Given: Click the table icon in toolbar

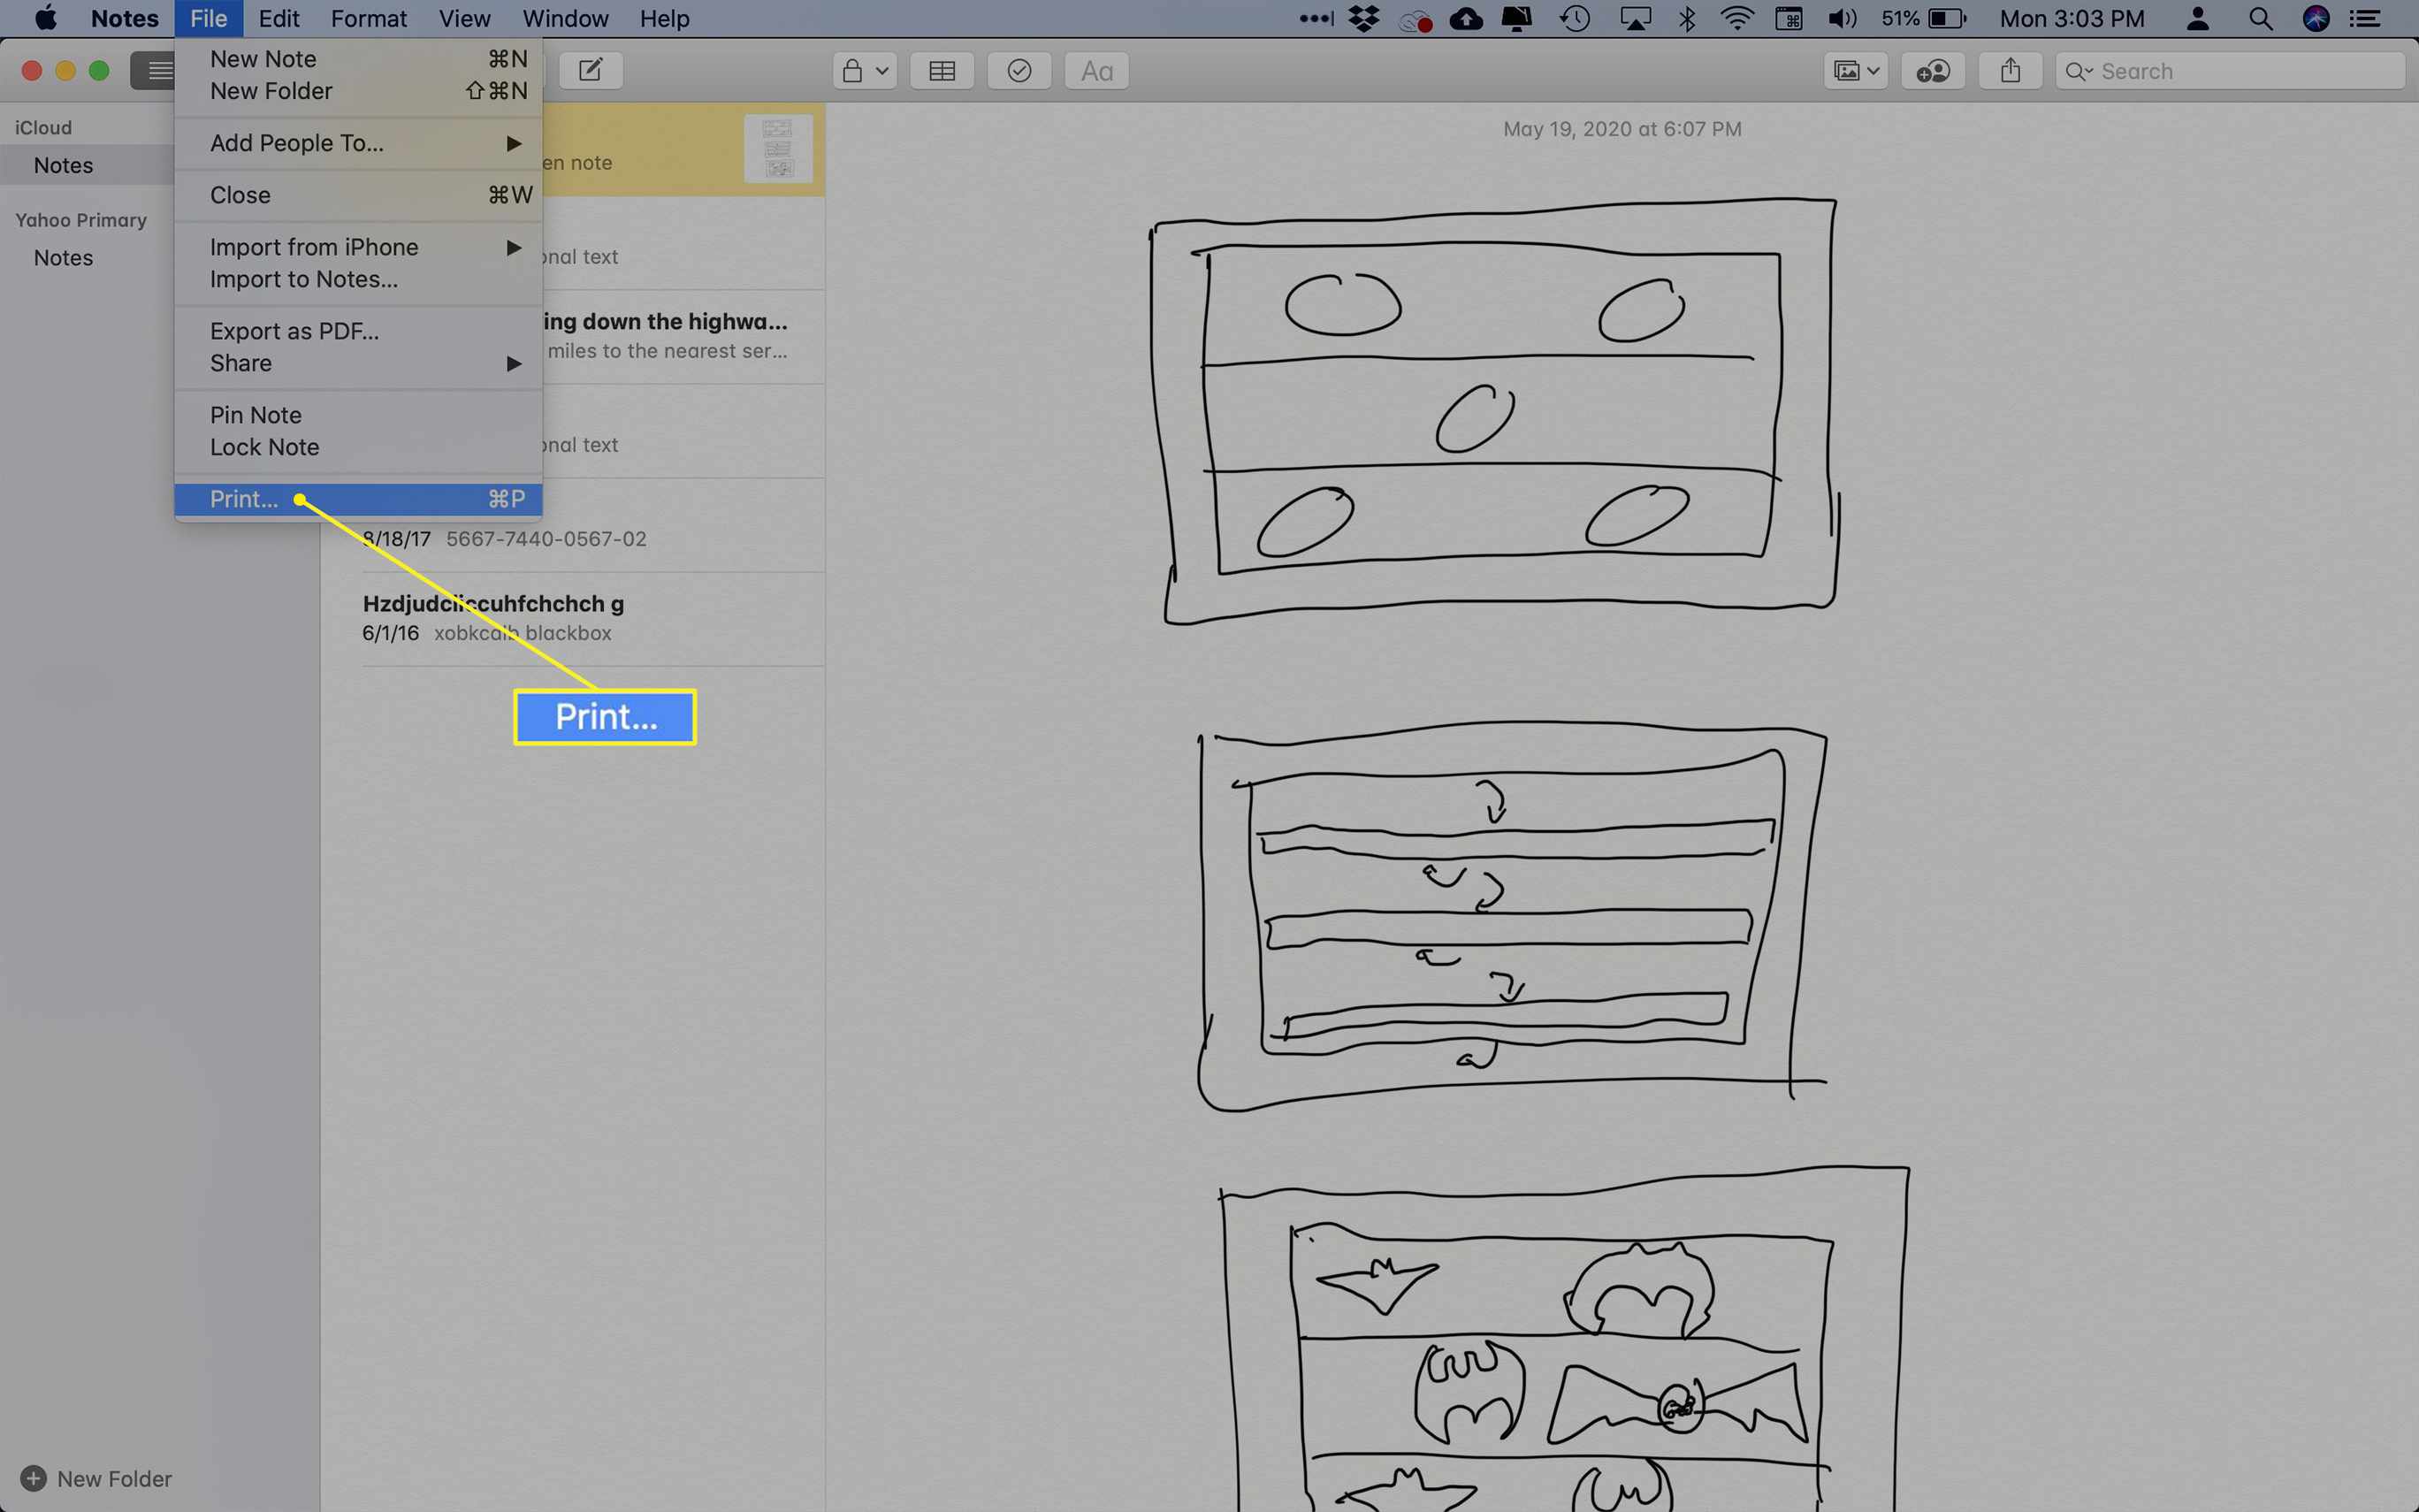Looking at the screenshot, I should (941, 72).
